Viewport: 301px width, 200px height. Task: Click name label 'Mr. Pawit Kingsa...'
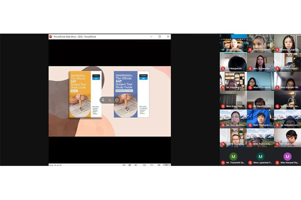click(290, 68)
